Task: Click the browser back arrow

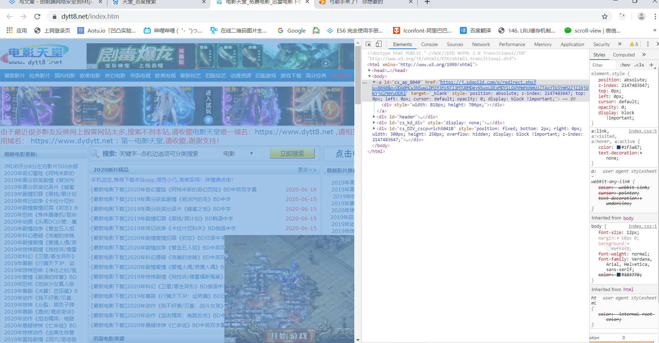Action: pyautogui.click(x=9, y=17)
